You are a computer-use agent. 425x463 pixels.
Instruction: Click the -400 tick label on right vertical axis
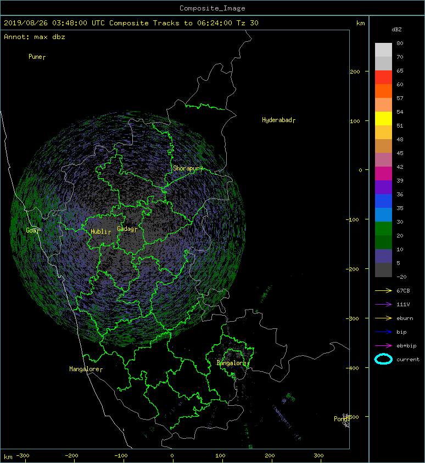coord(352,368)
